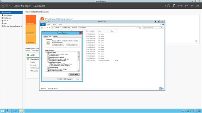Open the Explorer quick access toolbar dropdown
202x113 pixels.
(48, 22)
